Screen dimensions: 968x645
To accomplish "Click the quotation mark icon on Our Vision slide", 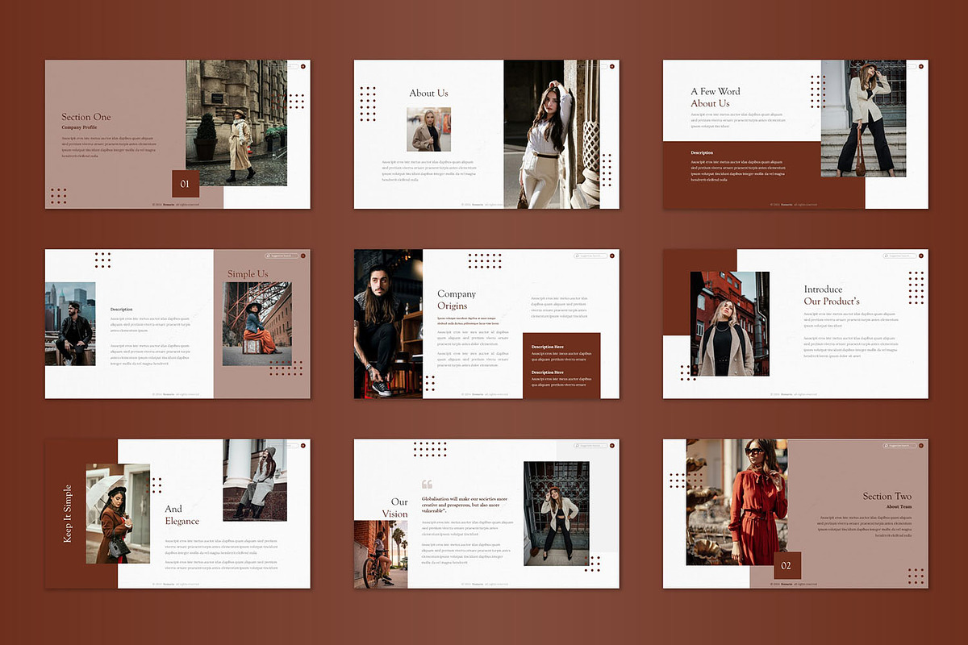I will pos(427,485).
